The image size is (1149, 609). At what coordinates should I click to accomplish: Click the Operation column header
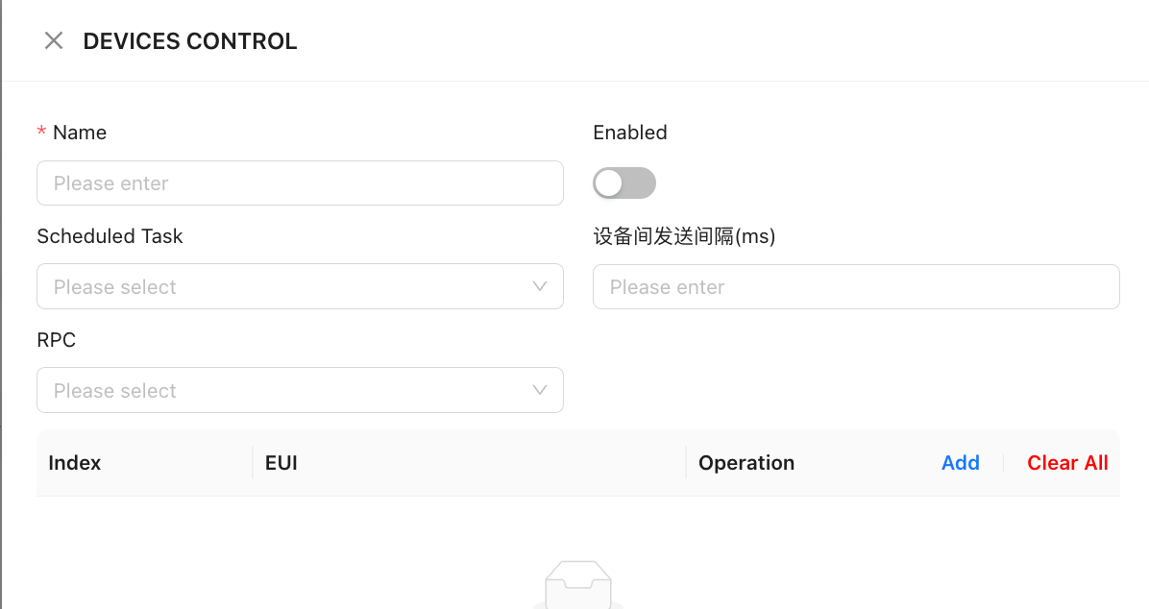click(746, 463)
